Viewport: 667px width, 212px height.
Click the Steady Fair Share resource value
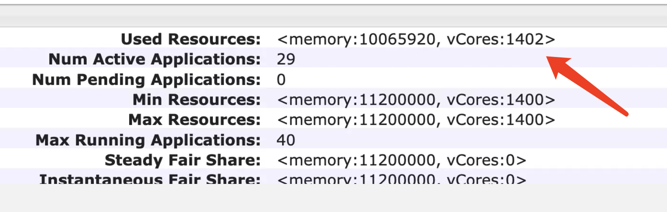point(402,160)
